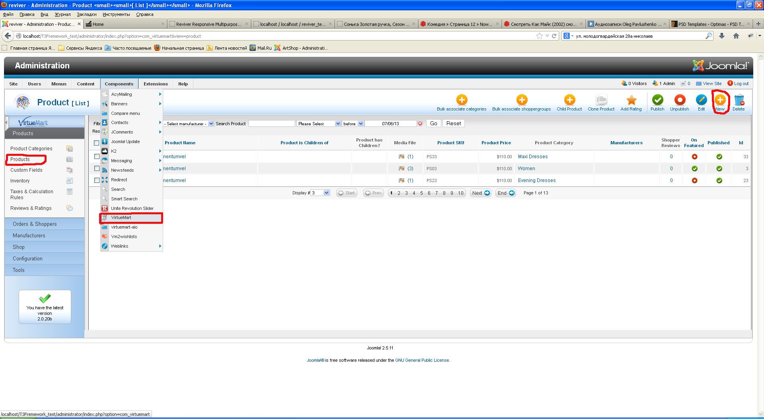The width and height of the screenshot is (764, 419).
Task: Click Unpublish red icon
Action: click(x=680, y=100)
